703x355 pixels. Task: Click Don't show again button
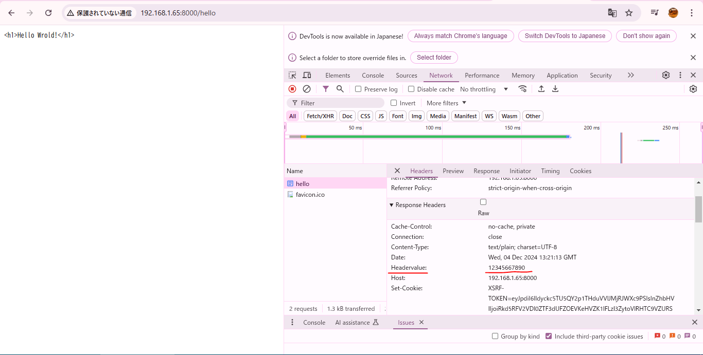[646, 36]
